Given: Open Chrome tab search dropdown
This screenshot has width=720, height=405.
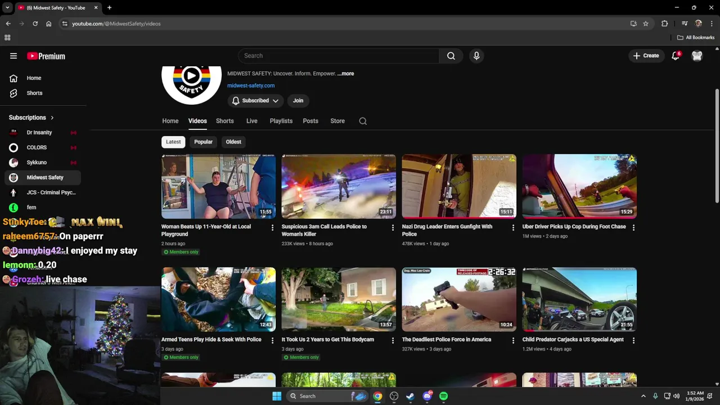Looking at the screenshot, I should pos(7,8).
